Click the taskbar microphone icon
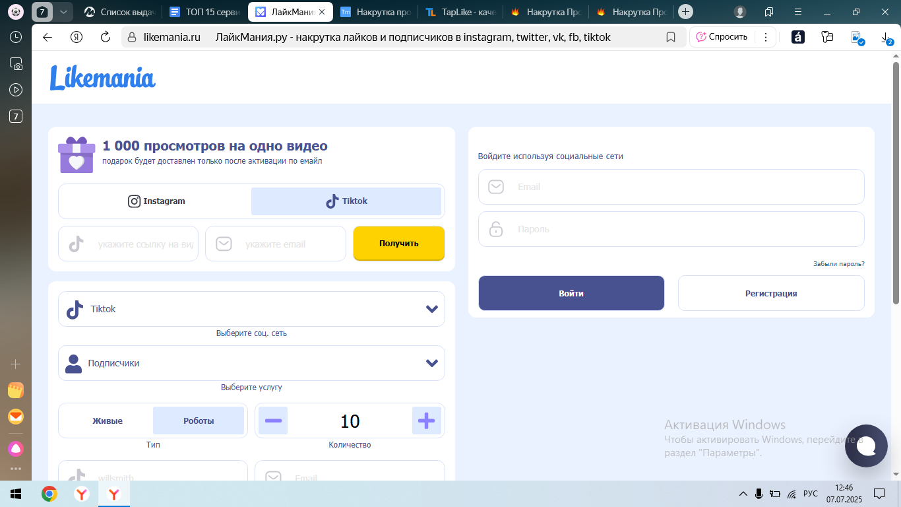 [759, 494]
